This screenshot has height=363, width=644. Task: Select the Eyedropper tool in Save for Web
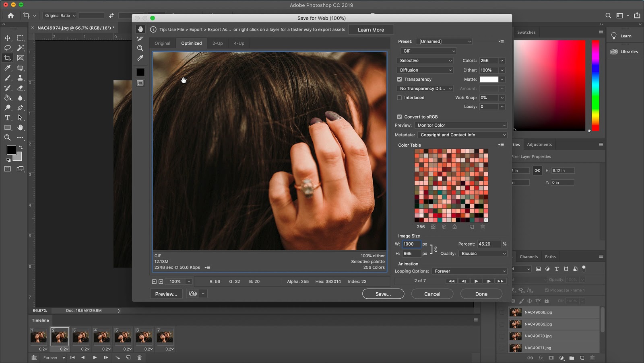[x=140, y=58]
